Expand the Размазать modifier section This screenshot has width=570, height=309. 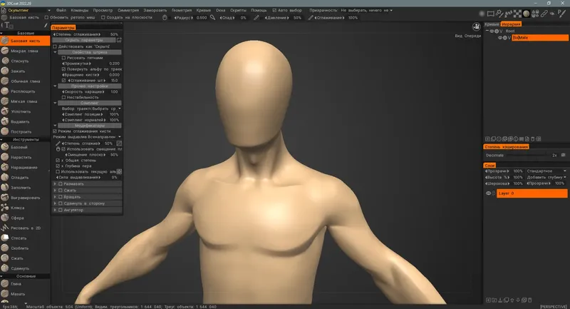coord(56,183)
